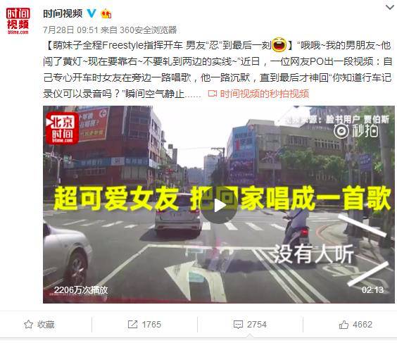397x343 pixels.
Task: Open the 时间视频 profile avatar
Action: coord(18,20)
